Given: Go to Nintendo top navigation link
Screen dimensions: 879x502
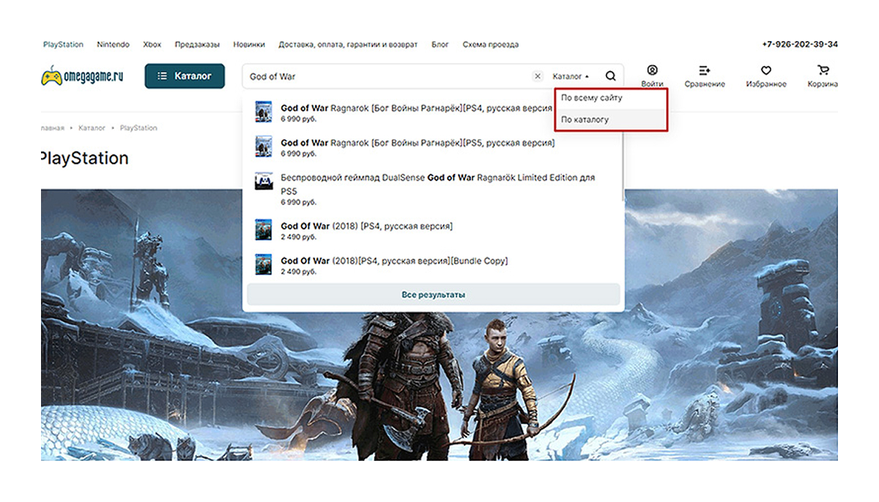Looking at the screenshot, I should pos(114,45).
